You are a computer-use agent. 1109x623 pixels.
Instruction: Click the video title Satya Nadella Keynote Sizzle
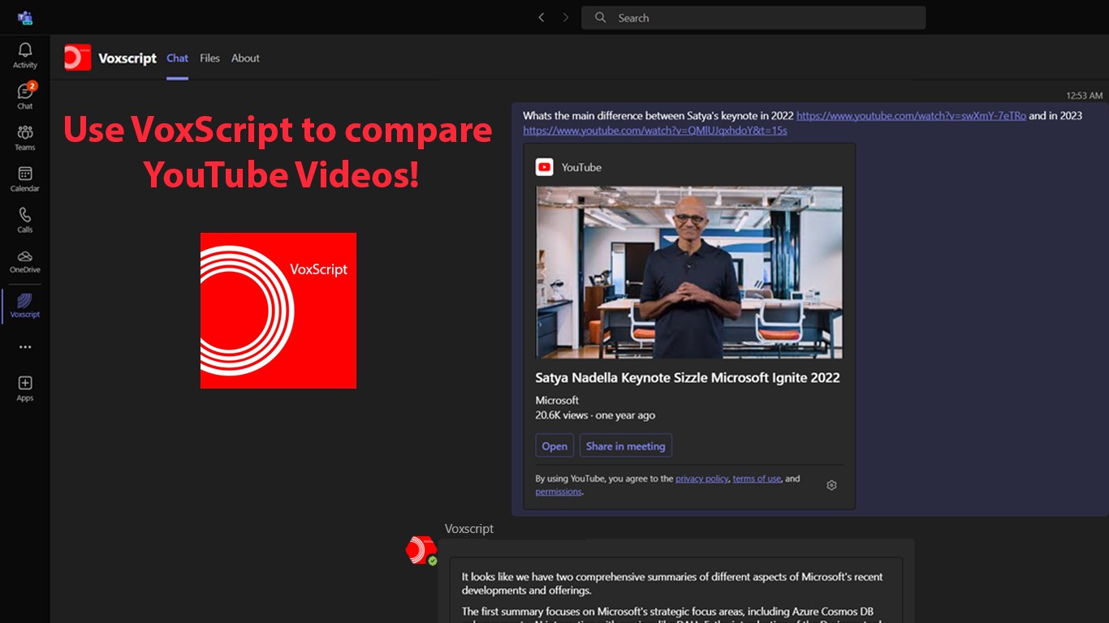pos(688,378)
